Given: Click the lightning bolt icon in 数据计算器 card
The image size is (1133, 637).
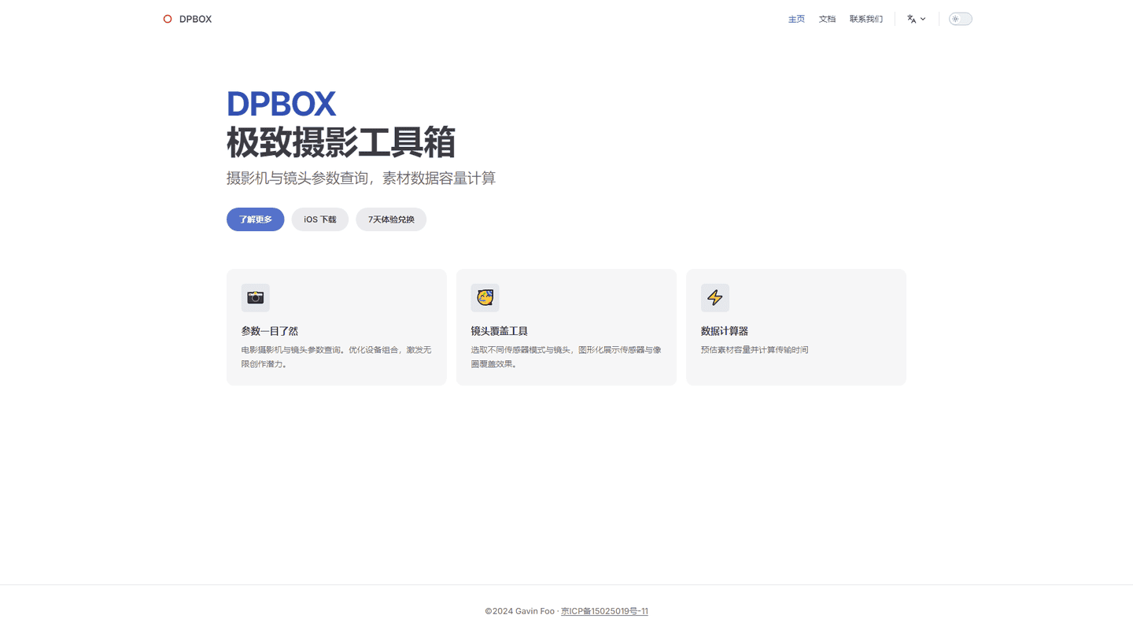Looking at the screenshot, I should click(x=715, y=298).
